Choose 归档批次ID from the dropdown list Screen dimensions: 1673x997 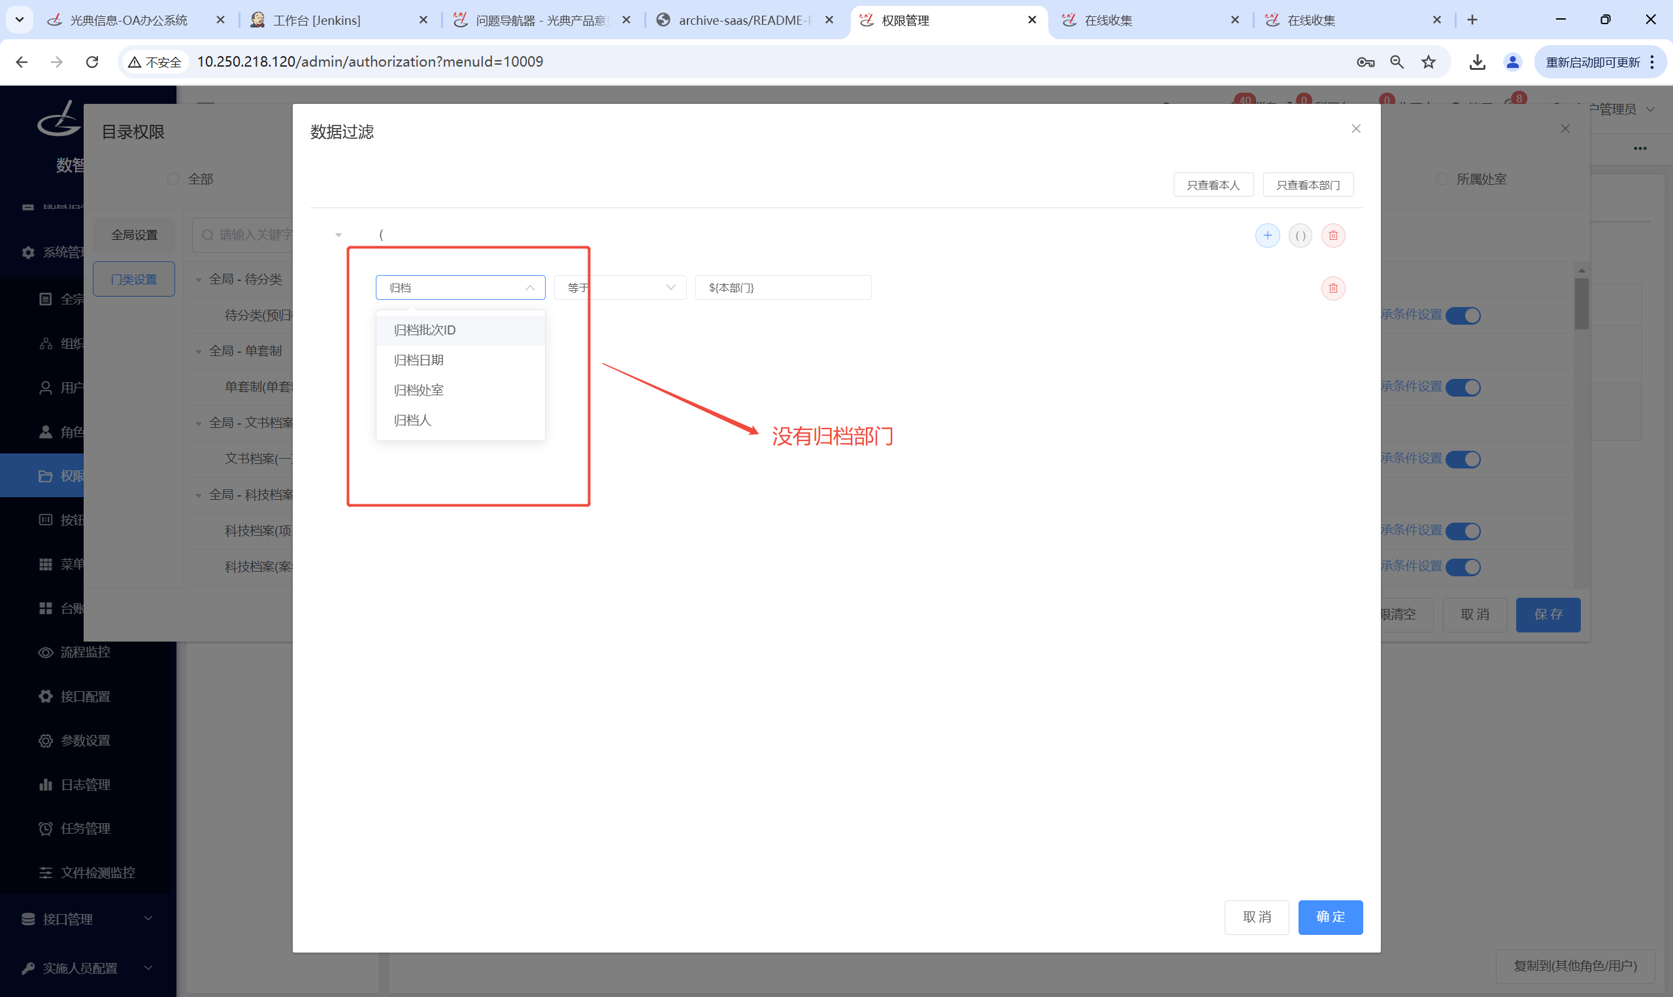[460, 330]
